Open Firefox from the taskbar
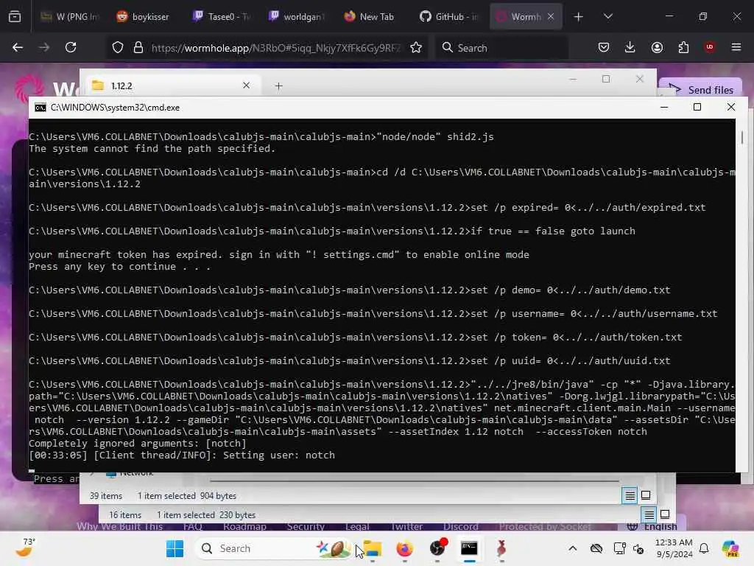This screenshot has height=566, width=754. 405,548
